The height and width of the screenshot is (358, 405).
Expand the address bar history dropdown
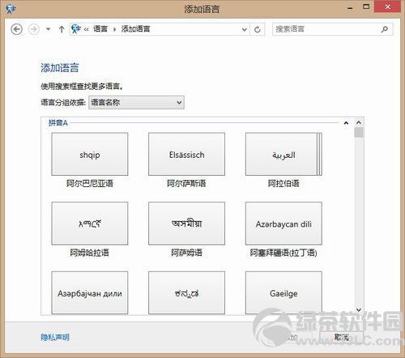point(245,29)
